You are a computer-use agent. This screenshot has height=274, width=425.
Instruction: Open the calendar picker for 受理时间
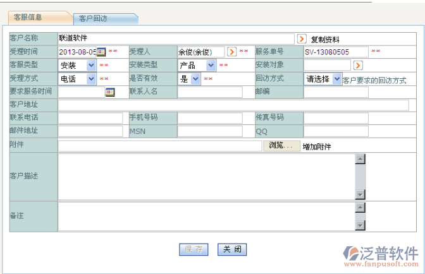pyautogui.click(x=101, y=52)
